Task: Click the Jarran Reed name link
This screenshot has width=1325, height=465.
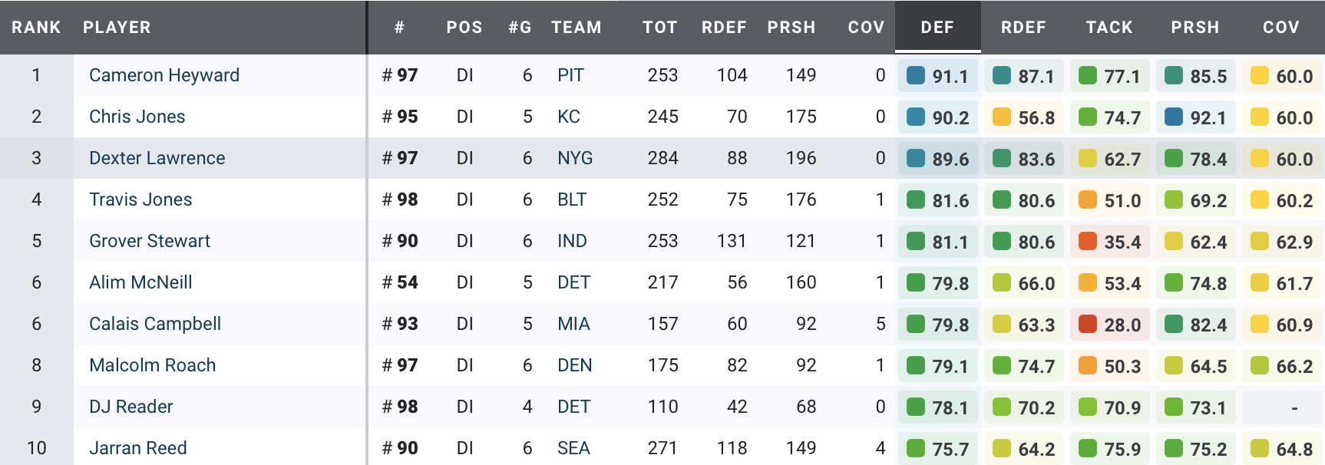Action: (138, 448)
